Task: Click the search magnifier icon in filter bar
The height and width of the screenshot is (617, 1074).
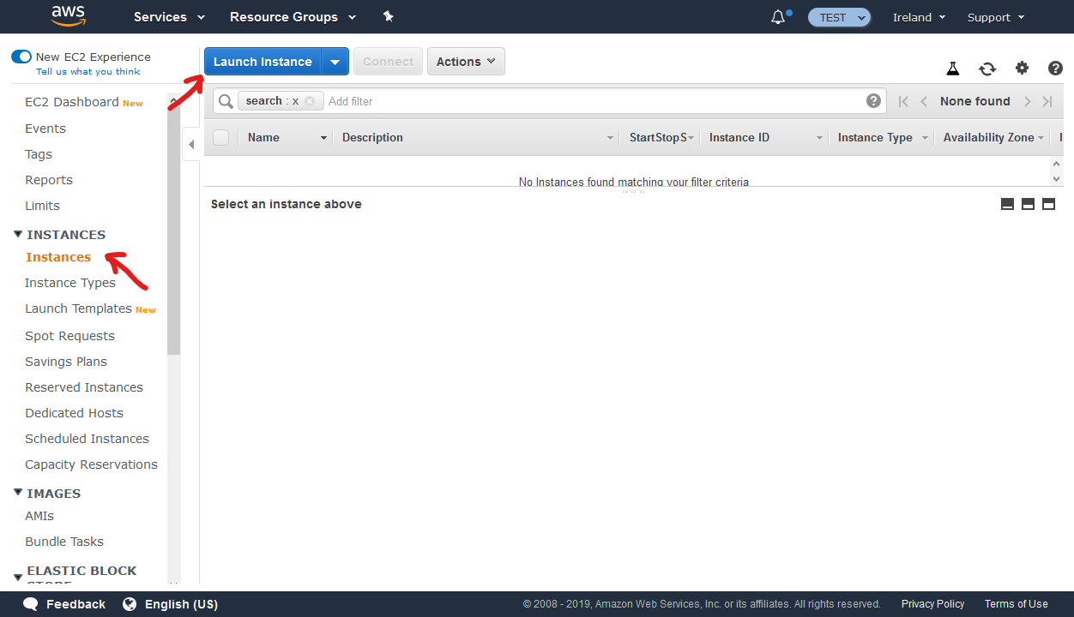Action: coord(226,101)
